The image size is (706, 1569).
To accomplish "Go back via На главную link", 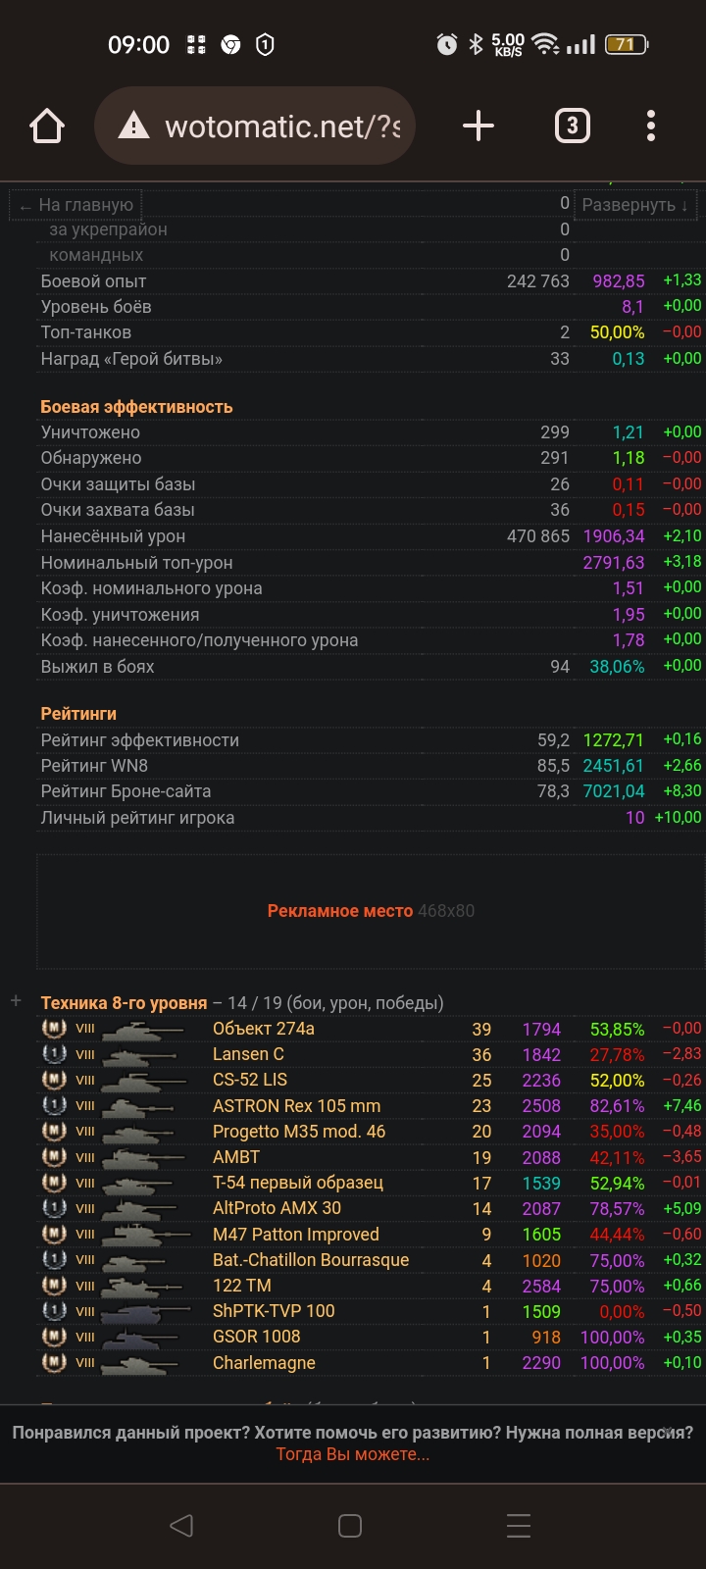I will coord(76,205).
